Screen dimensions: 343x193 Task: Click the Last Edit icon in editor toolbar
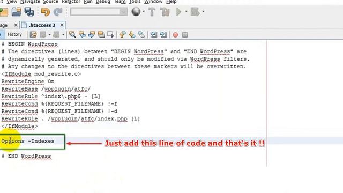pos(33,34)
